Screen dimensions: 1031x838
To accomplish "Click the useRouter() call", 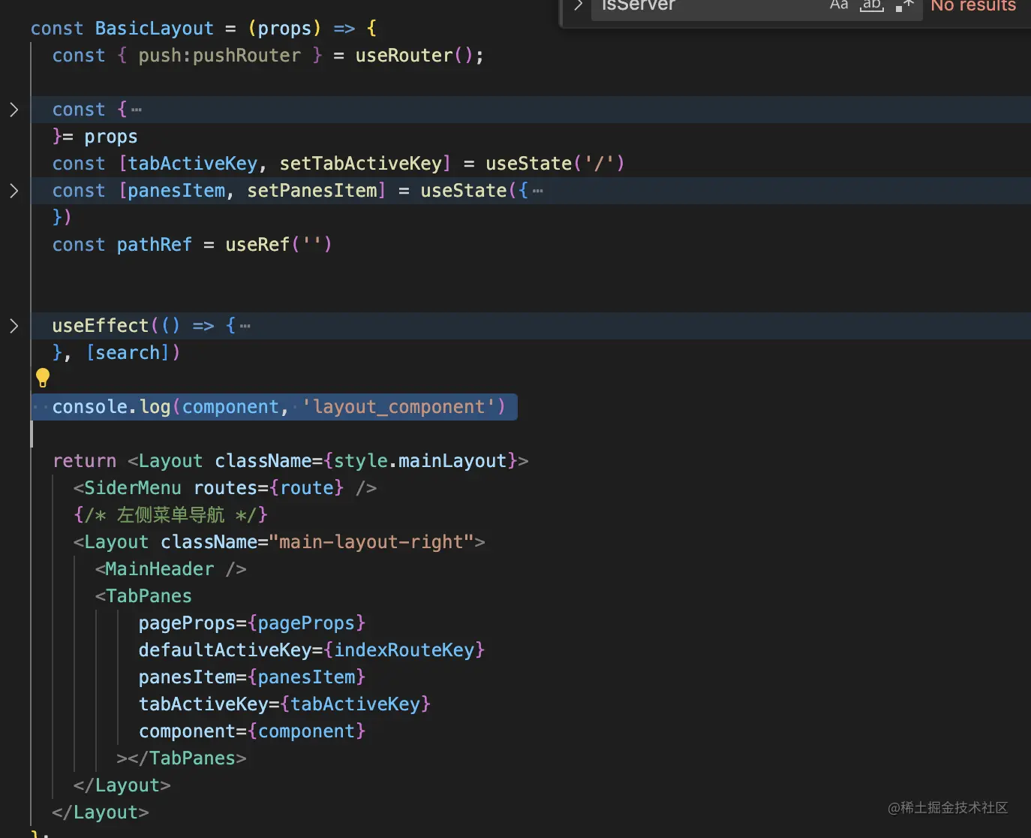I will (414, 56).
